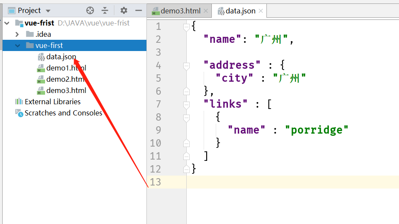Select External Libraries node
Image resolution: width=399 pixels, height=224 pixels.
(x=52, y=102)
